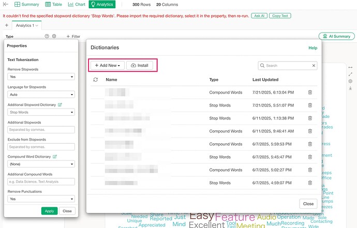
Task: Select Stop Words type in 6/11/2025, 1:13:38 PM row
Action: coord(220,118)
